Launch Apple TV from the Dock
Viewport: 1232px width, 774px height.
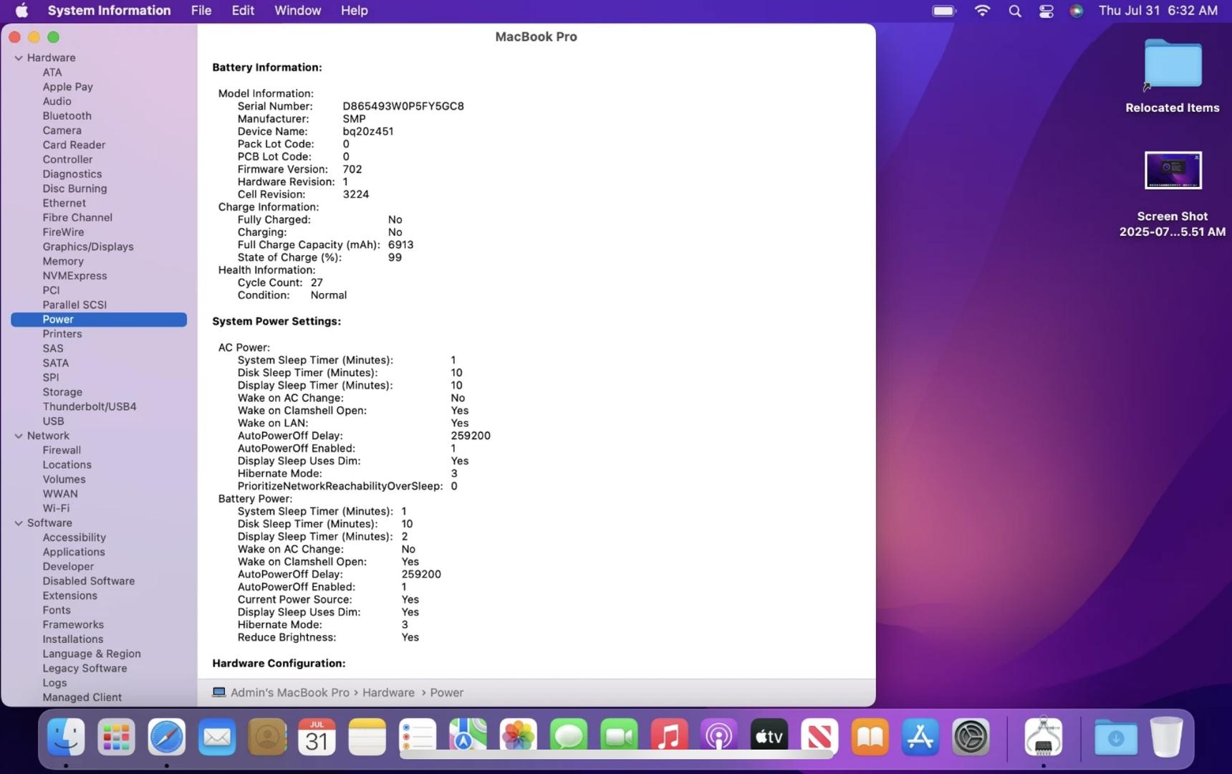pos(769,737)
